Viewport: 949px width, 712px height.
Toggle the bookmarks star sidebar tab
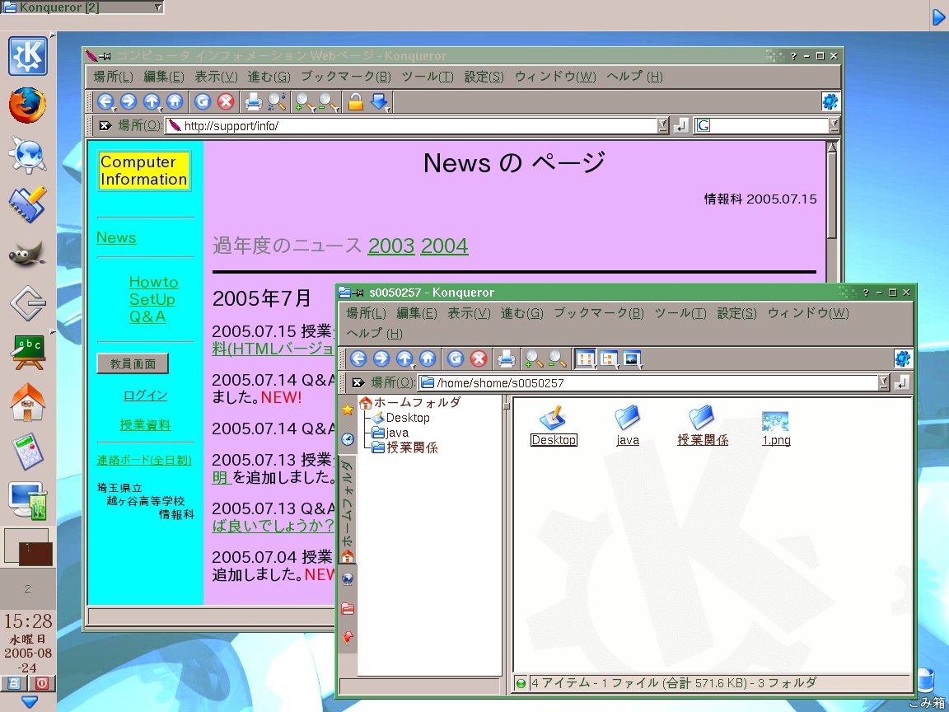(348, 410)
